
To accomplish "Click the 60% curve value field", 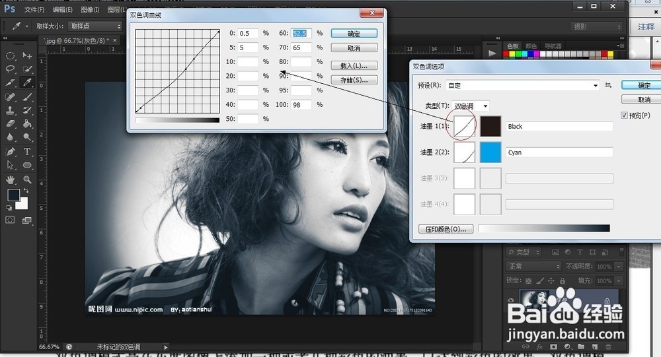I will (301, 33).
